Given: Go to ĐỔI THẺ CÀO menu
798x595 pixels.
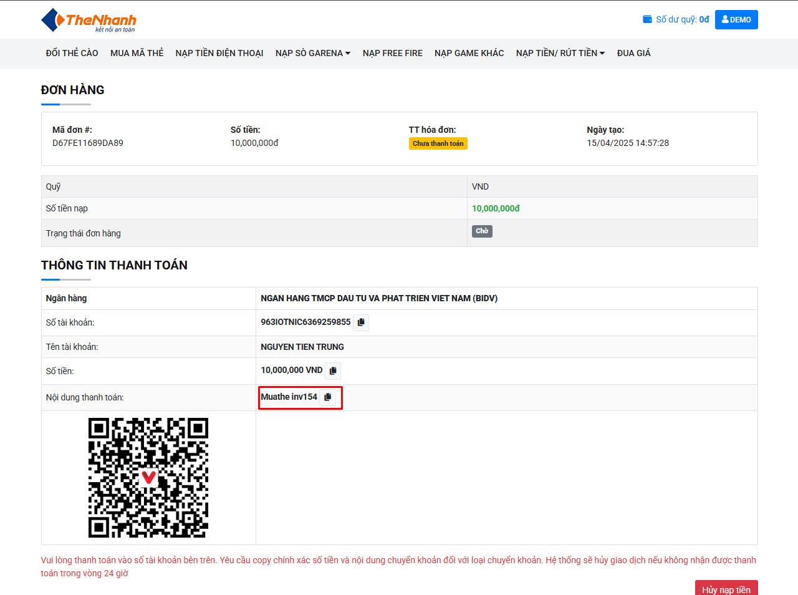Looking at the screenshot, I should (x=72, y=53).
